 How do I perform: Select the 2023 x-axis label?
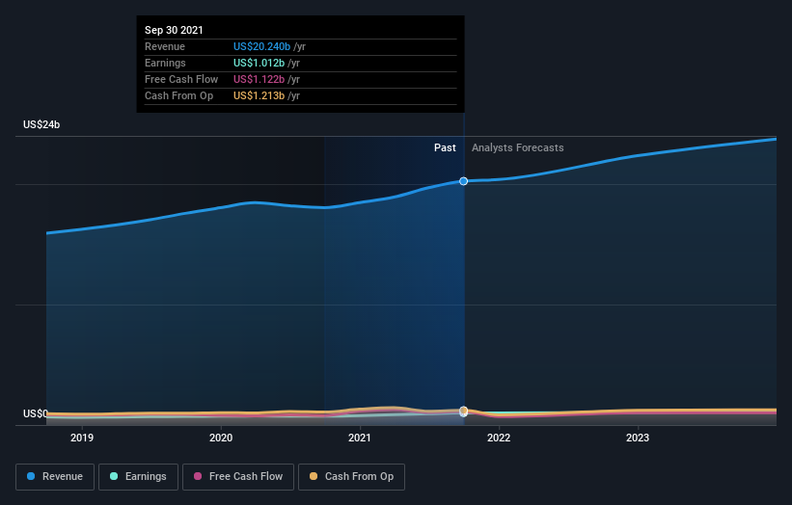tap(638, 438)
